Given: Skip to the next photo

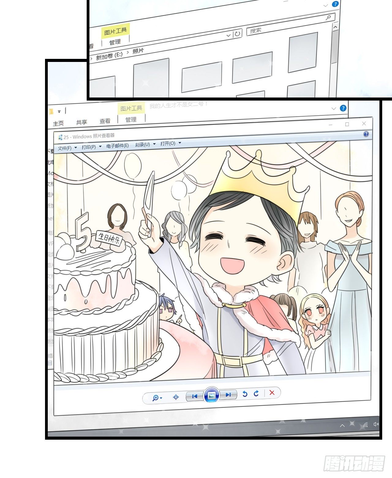Looking at the screenshot, I should (228, 395).
